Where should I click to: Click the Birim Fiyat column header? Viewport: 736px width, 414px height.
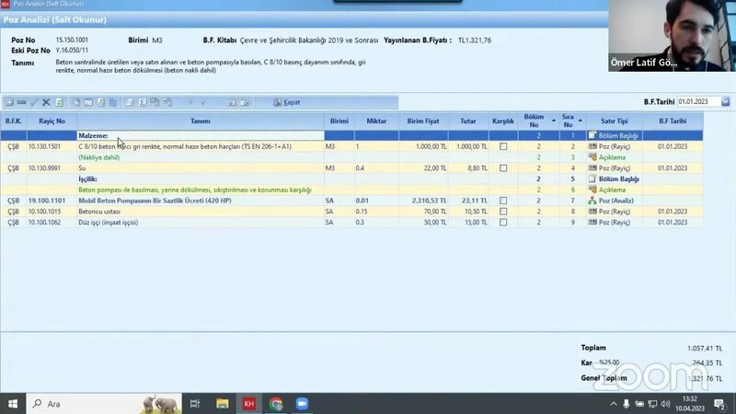[x=423, y=121]
